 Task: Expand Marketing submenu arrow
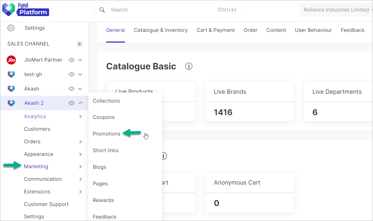[80, 167]
